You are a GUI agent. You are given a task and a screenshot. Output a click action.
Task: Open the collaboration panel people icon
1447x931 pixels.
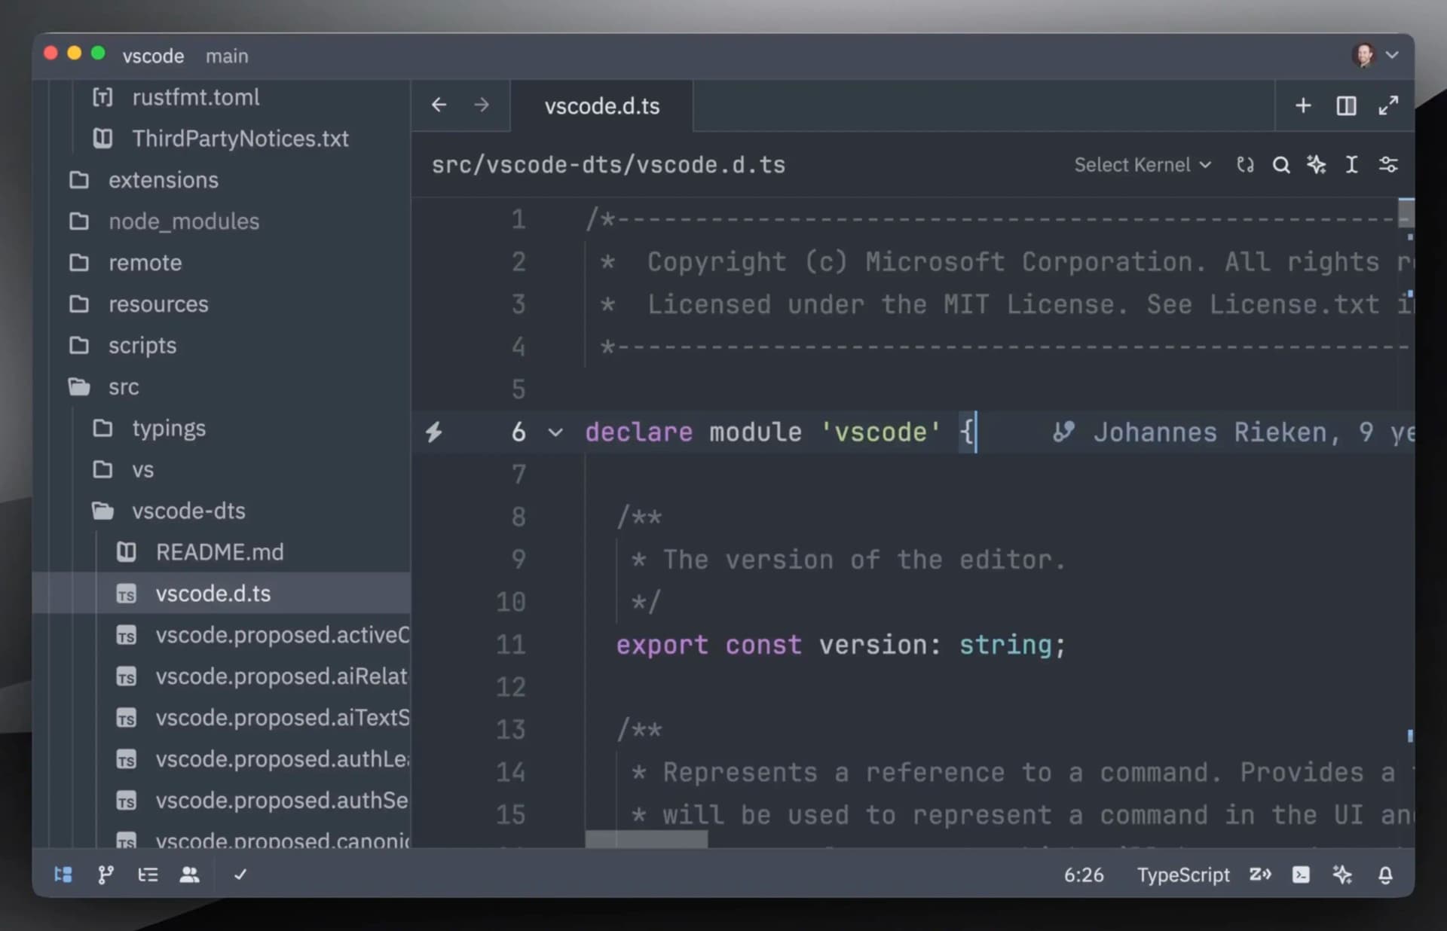[190, 875]
